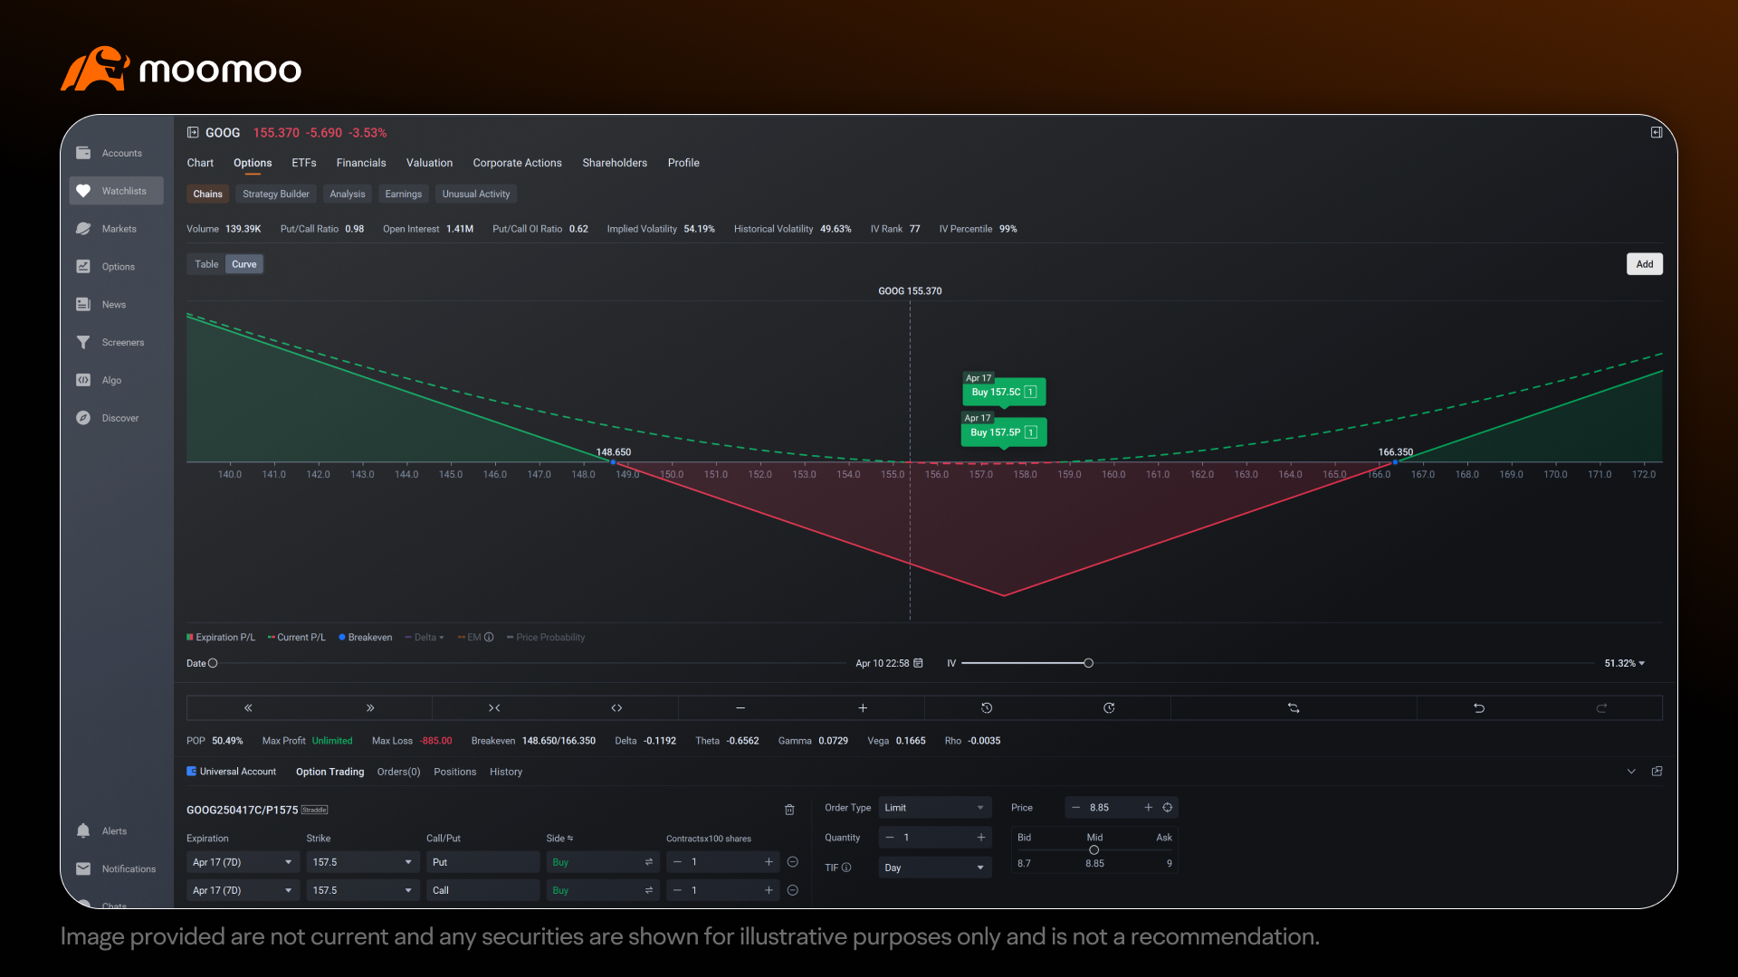Click the Add button
This screenshot has width=1738, height=977.
pos(1645,264)
